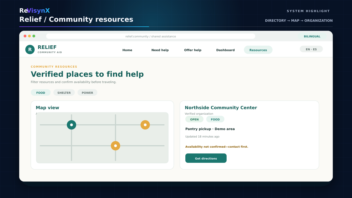Click the availability not confirmed warning
Image resolution: width=352 pixels, height=198 pixels.
217,147
